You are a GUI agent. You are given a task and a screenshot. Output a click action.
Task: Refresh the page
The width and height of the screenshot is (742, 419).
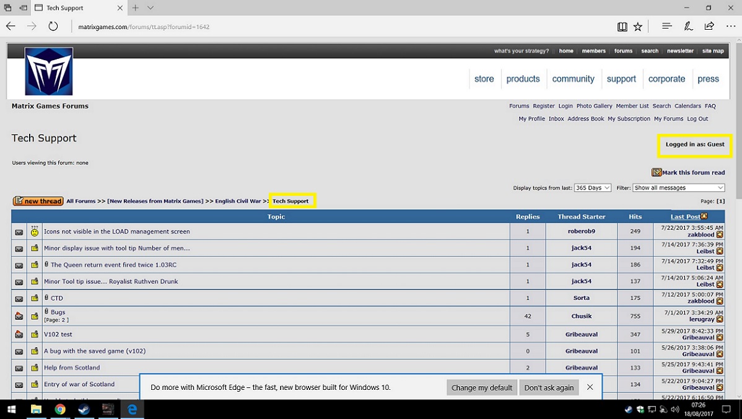click(x=53, y=27)
